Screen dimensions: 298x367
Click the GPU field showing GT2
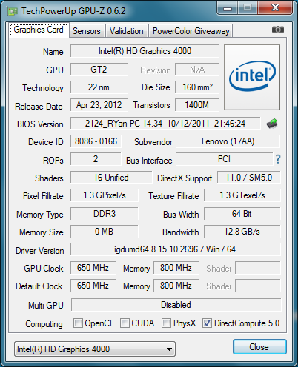click(x=99, y=70)
